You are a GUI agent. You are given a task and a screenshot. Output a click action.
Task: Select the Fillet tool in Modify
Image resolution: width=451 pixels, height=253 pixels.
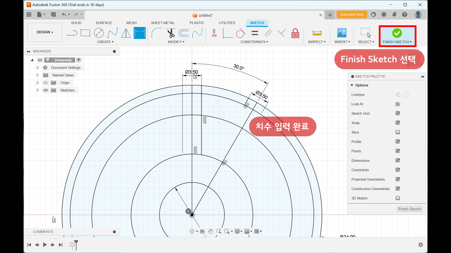click(x=157, y=33)
